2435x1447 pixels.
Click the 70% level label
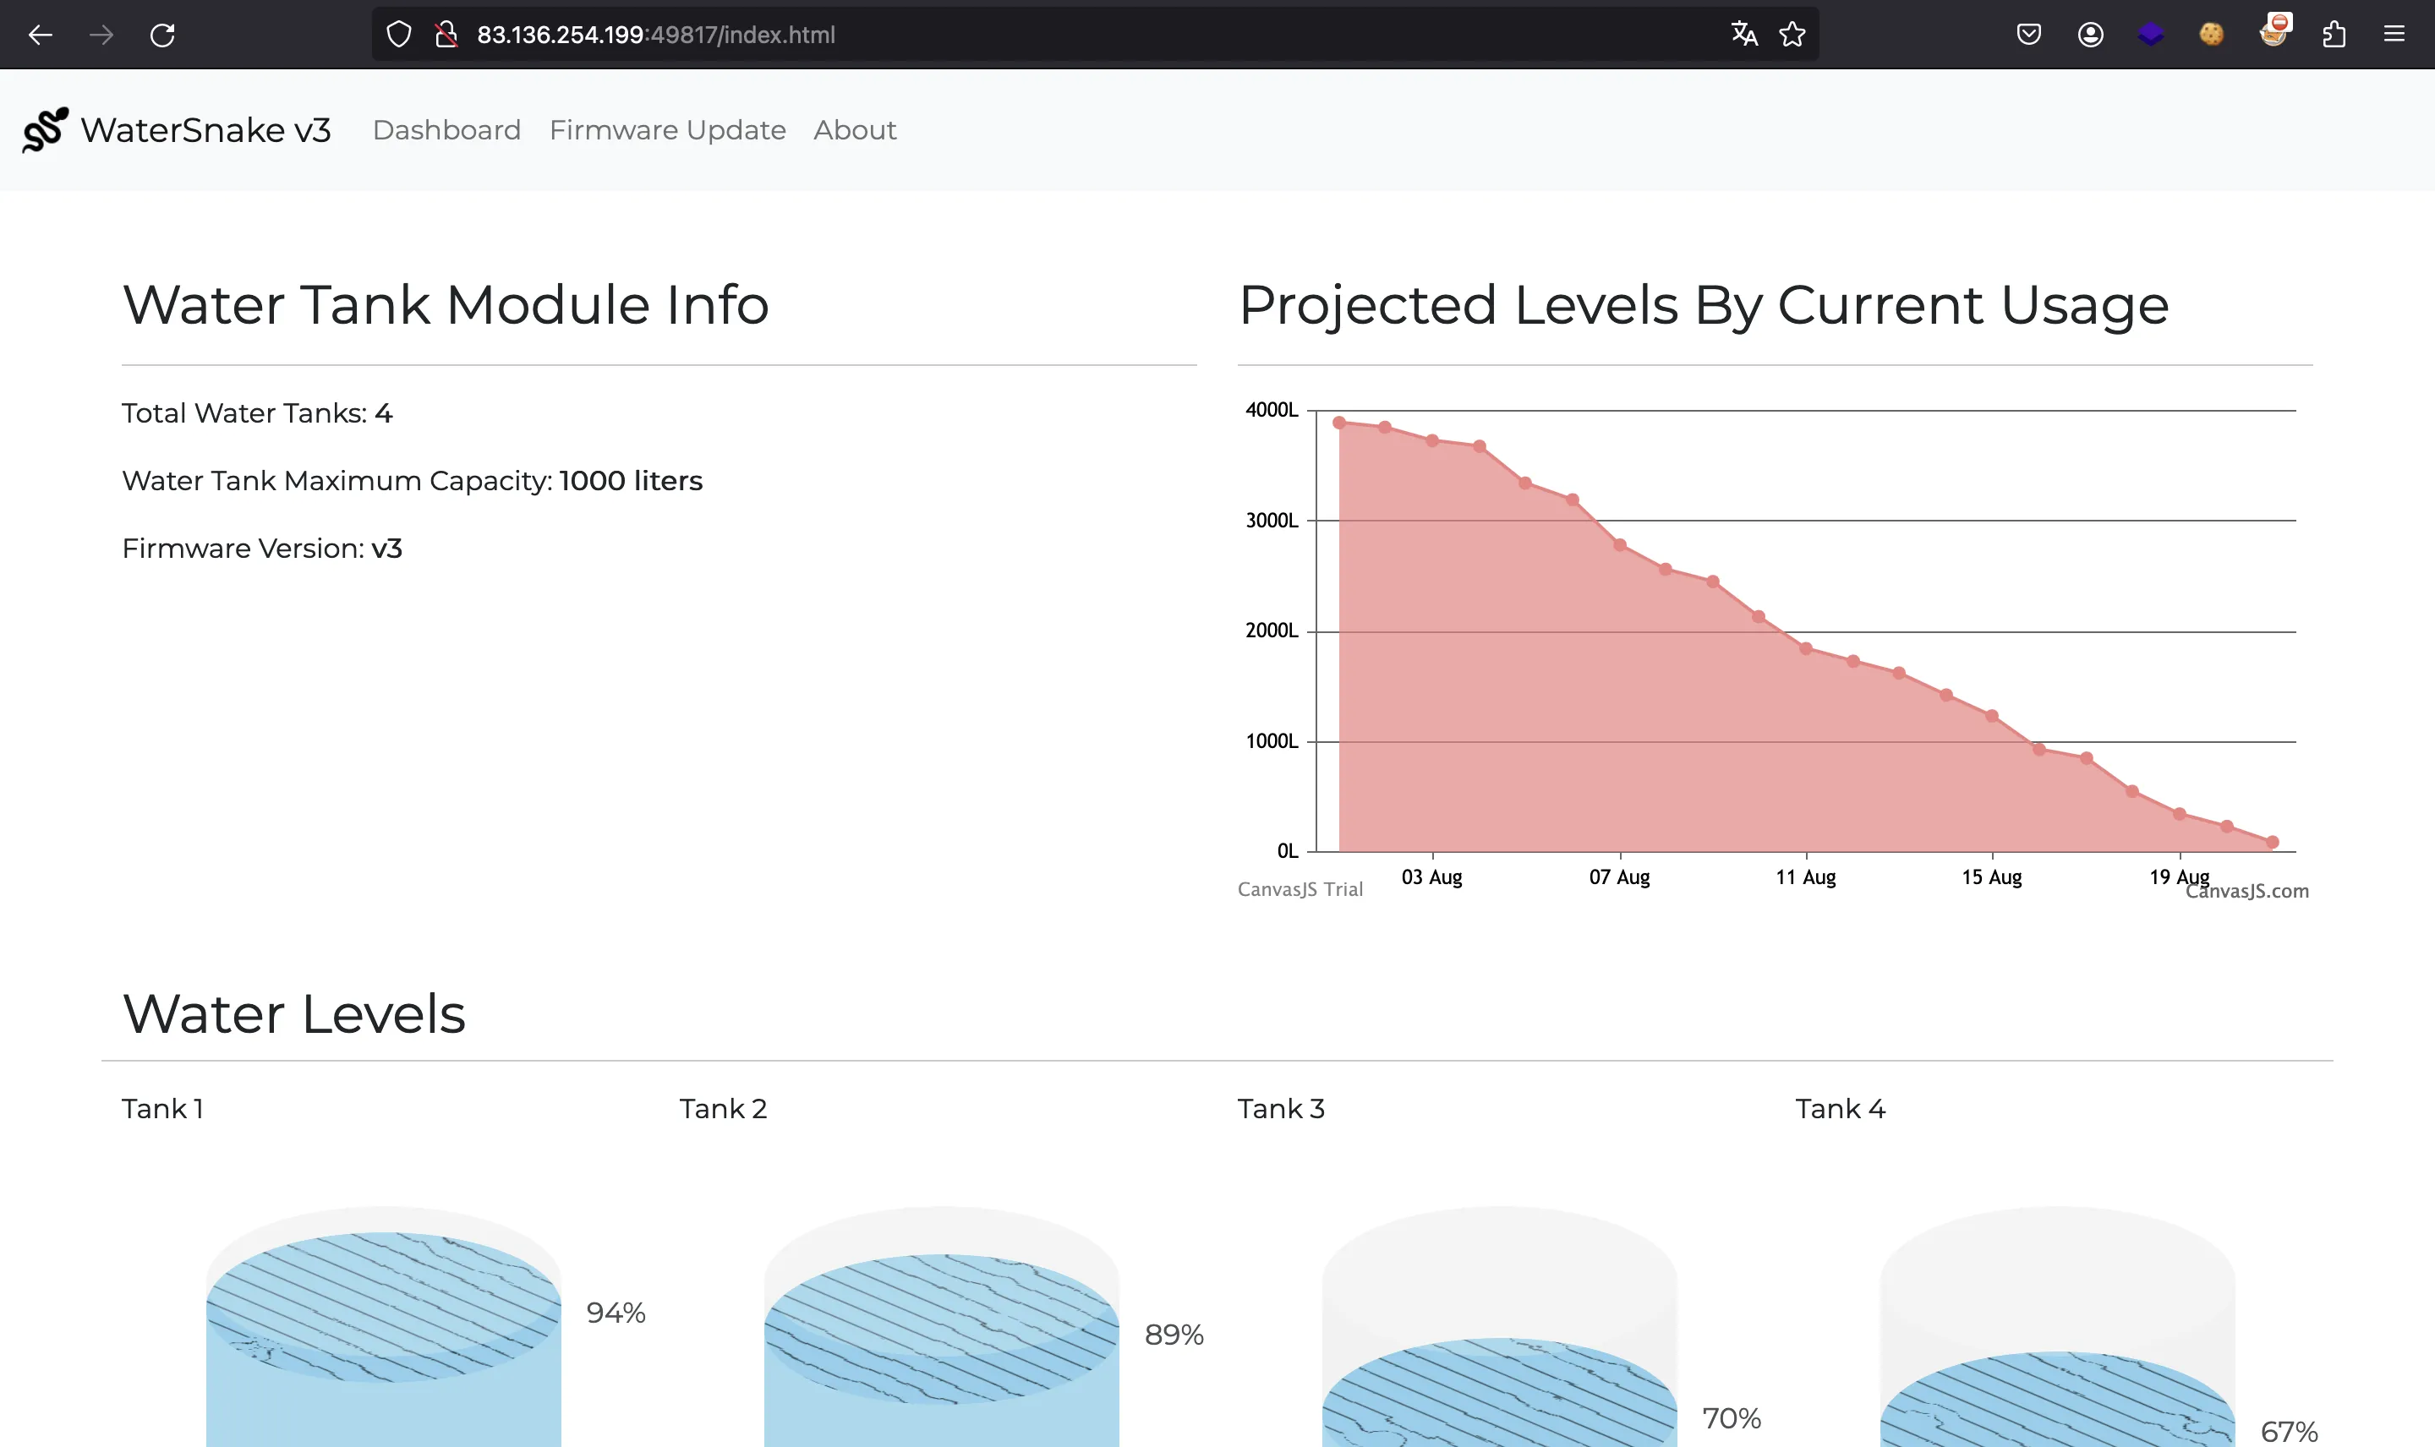point(1732,1417)
